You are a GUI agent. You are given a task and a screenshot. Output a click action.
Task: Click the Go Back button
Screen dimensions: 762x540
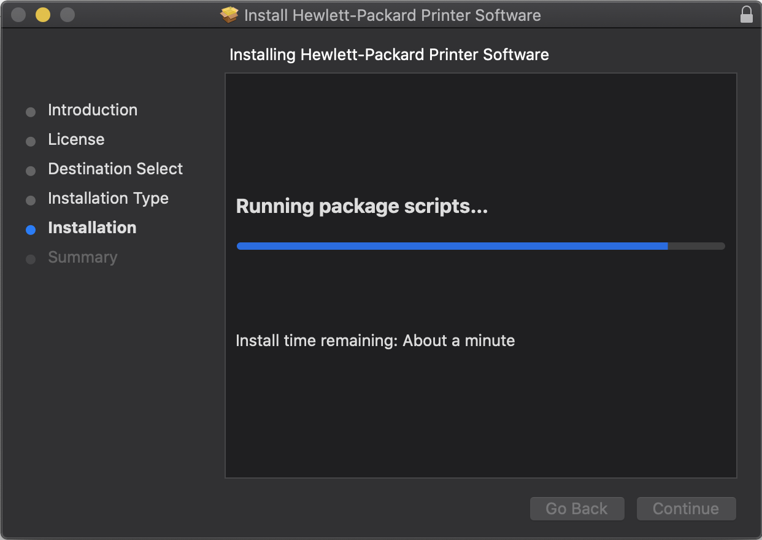tap(577, 509)
